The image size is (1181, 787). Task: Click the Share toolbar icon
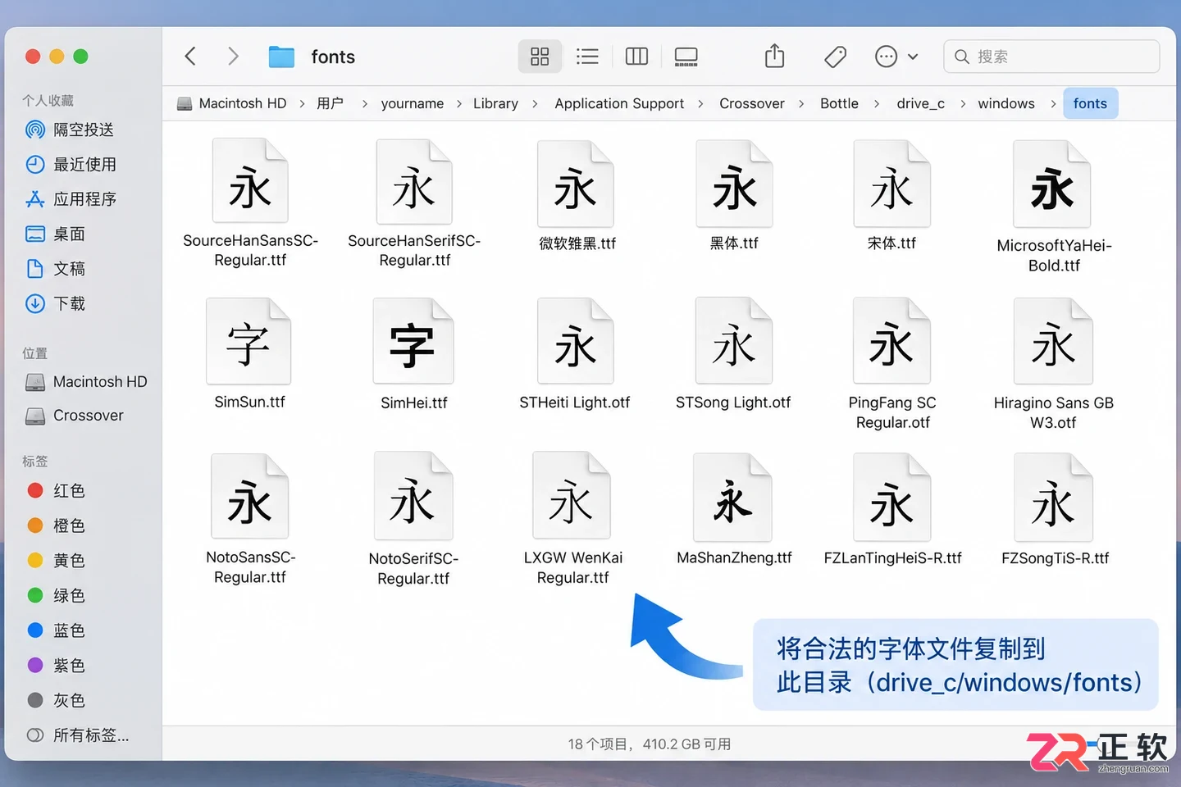(774, 57)
